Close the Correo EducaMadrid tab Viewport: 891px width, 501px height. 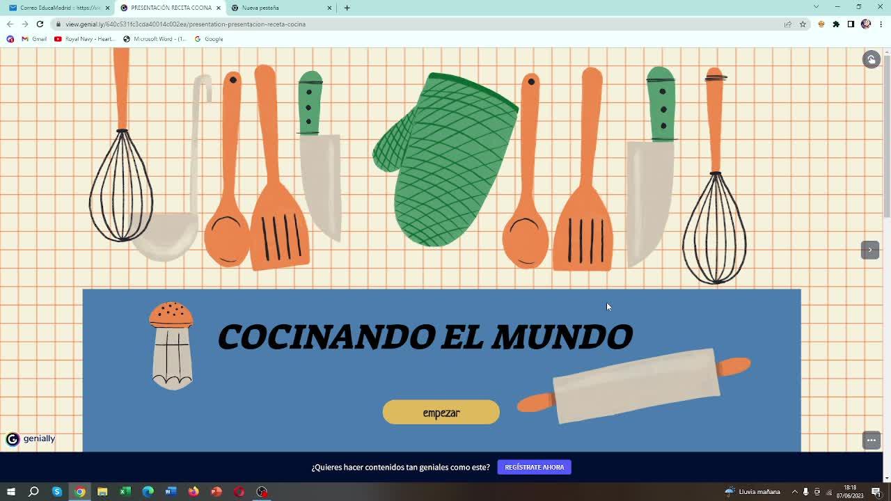click(x=107, y=8)
